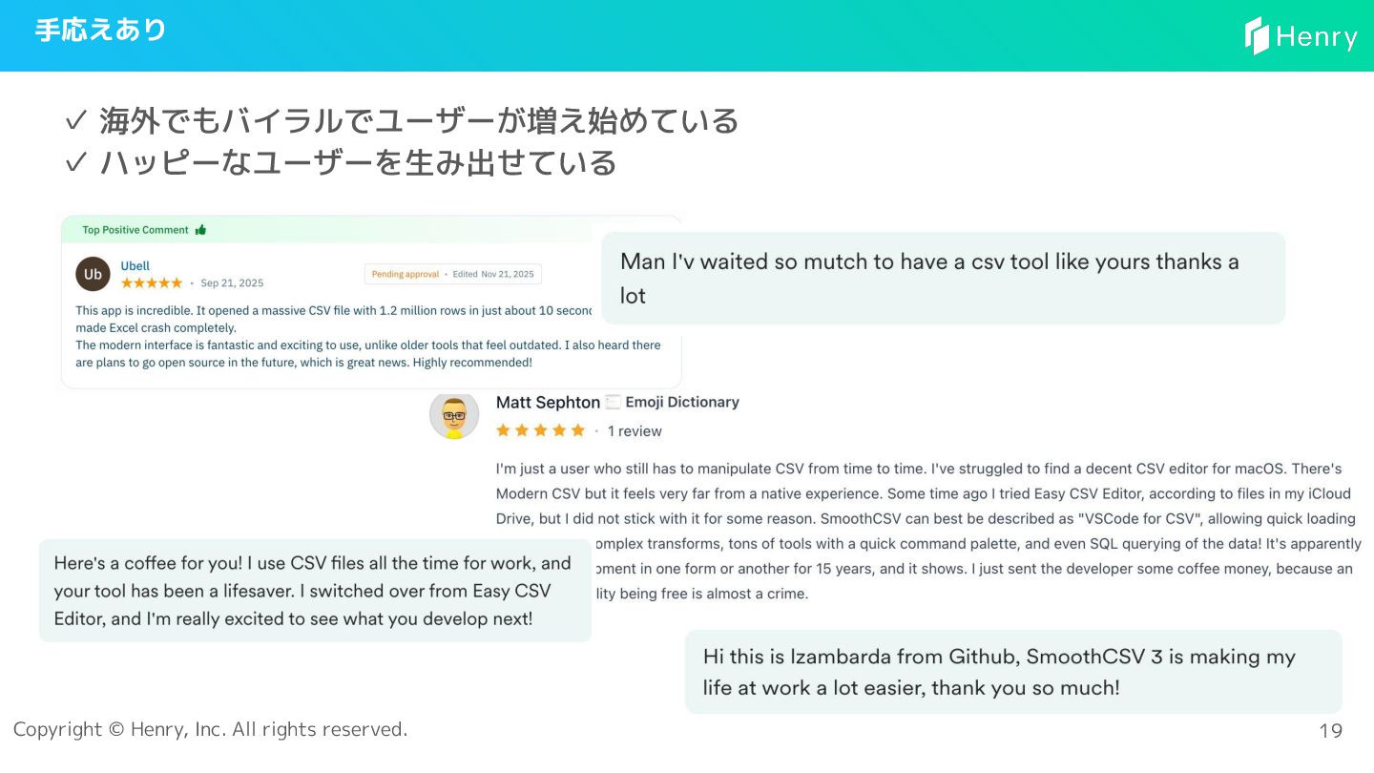Click the Top Positive Comment header
The image size is (1374, 773).
pos(144,230)
